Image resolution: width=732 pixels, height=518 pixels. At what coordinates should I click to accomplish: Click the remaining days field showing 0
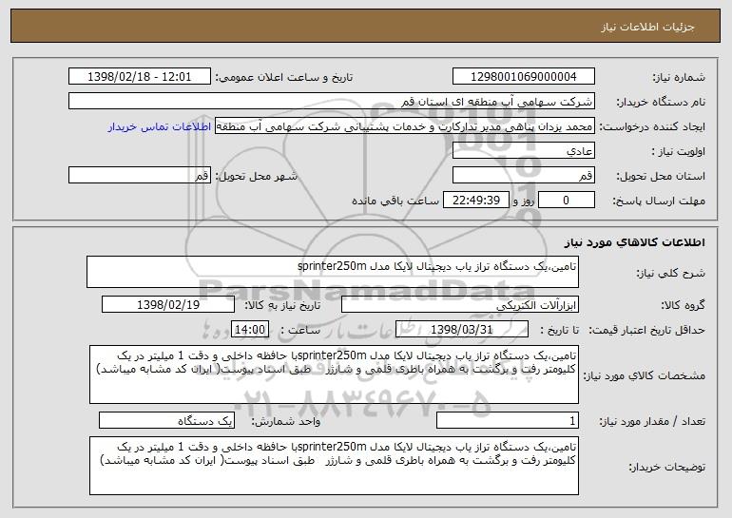(x=567, y=201)
